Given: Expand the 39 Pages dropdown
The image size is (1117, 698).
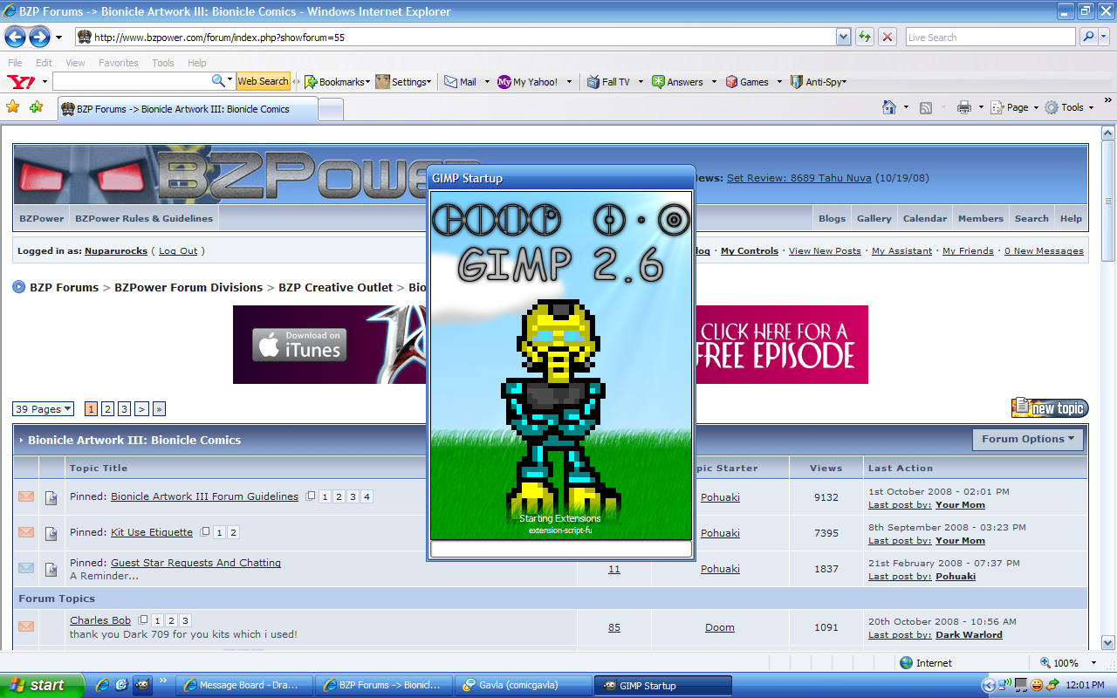Looking at the screenshot, I should click(x=43, y=409).
